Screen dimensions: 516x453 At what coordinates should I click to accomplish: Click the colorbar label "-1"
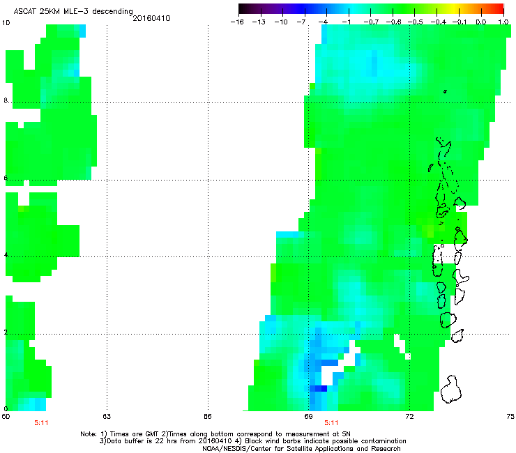346,22
